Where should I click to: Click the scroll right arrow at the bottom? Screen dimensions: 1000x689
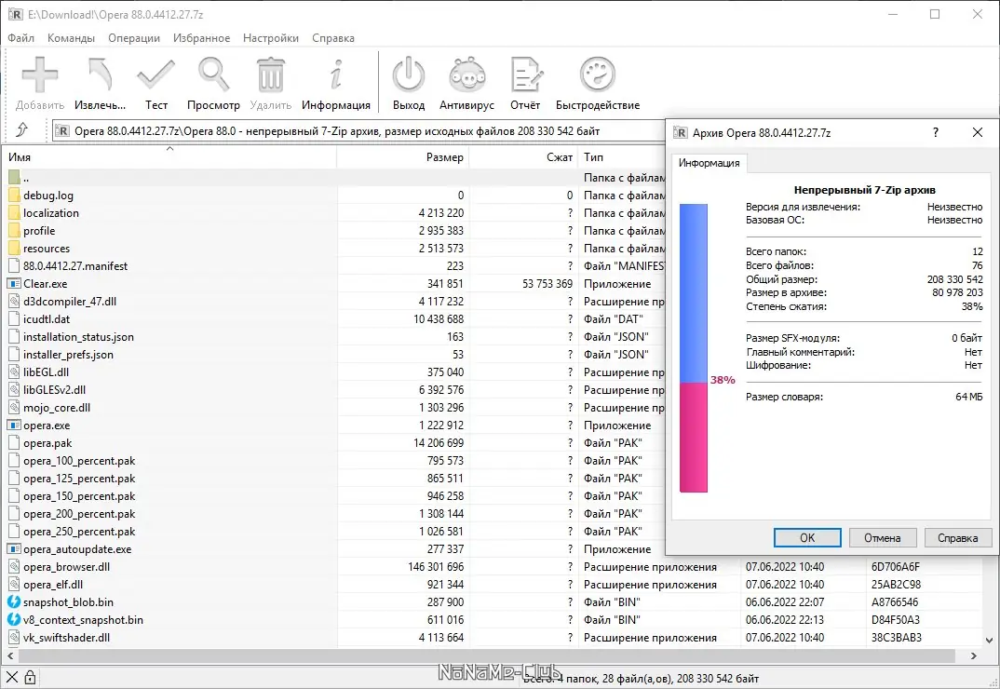[x=973, y=655]
